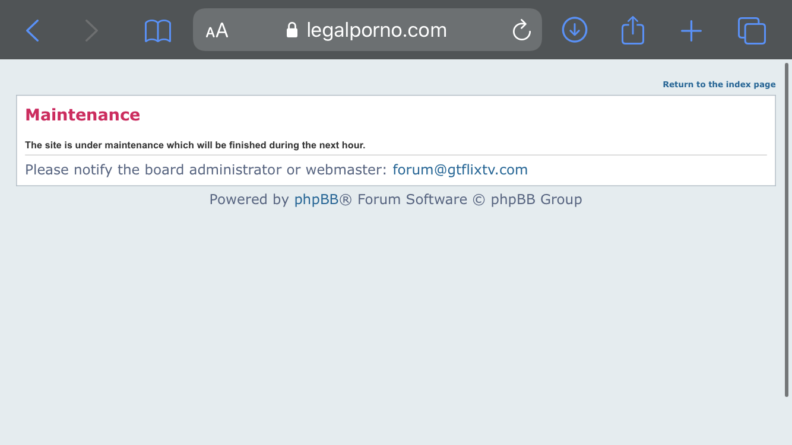Click the address bar URL text
Viewport: 792px width, 445px height.
[x=376, y=30]
